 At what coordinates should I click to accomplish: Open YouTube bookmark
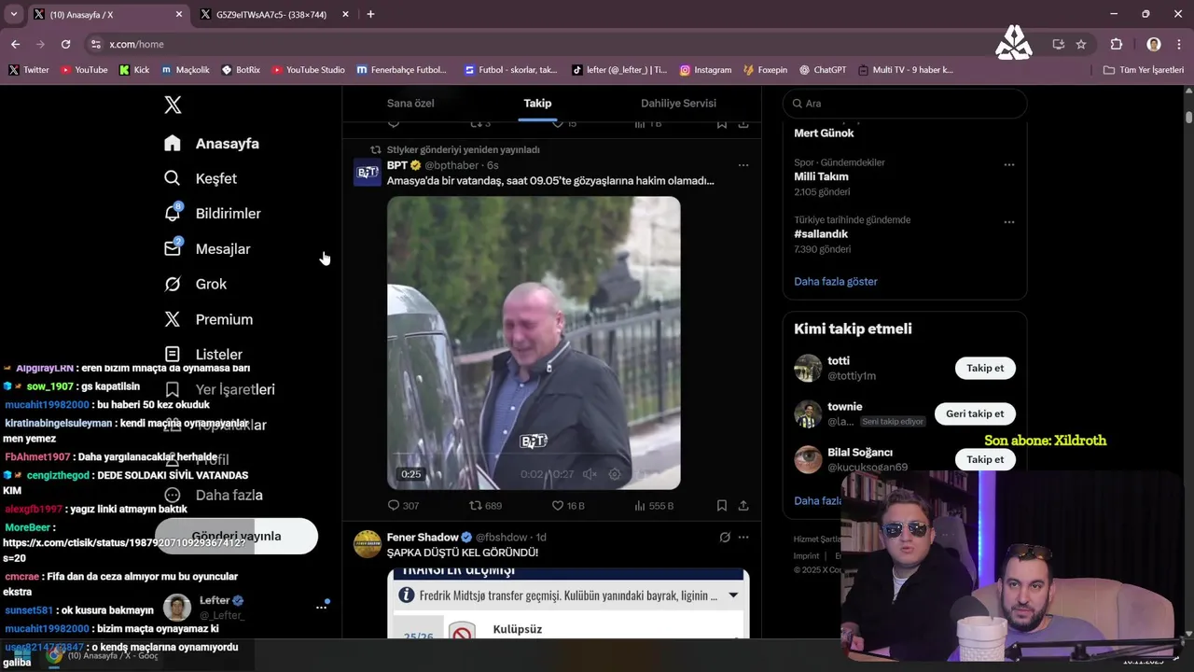click(83, 70)
